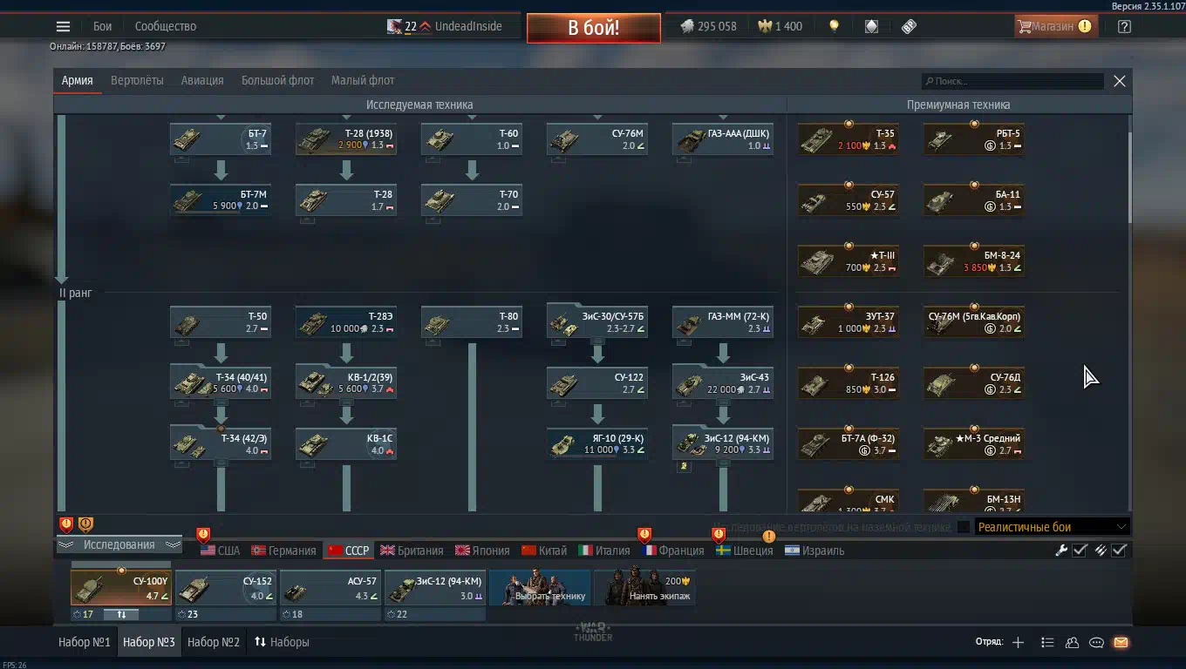
Task: Switch to preset Набор №2
Action: [x=214, y=642]
